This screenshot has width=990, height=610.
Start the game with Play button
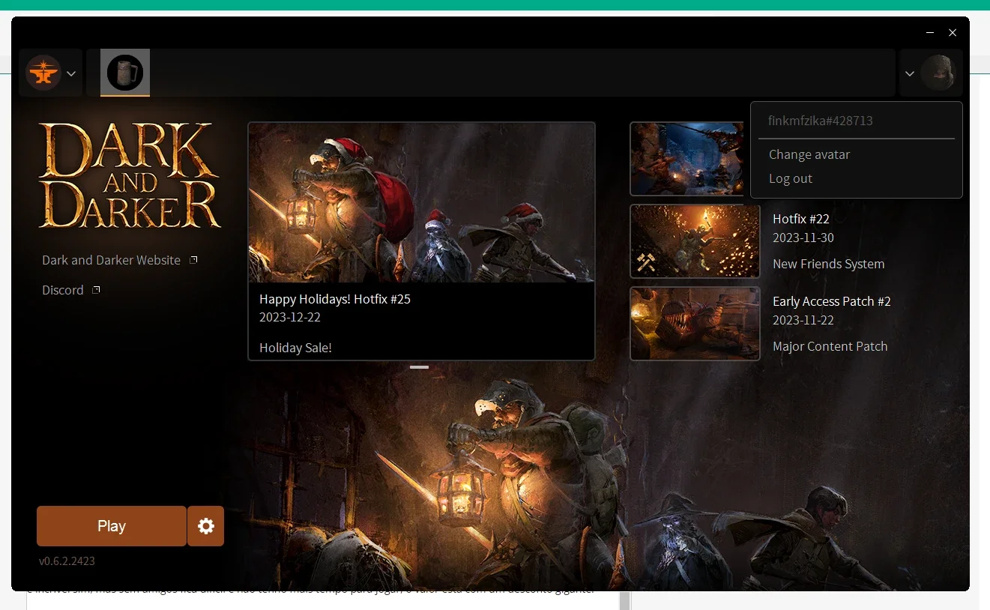tap(112, 526)
